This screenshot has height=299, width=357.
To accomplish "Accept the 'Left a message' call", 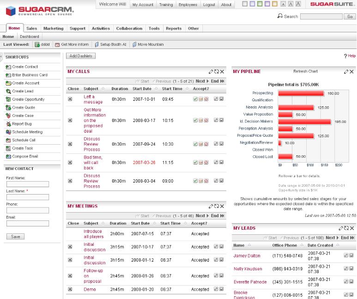I will [x=195, y=99].
